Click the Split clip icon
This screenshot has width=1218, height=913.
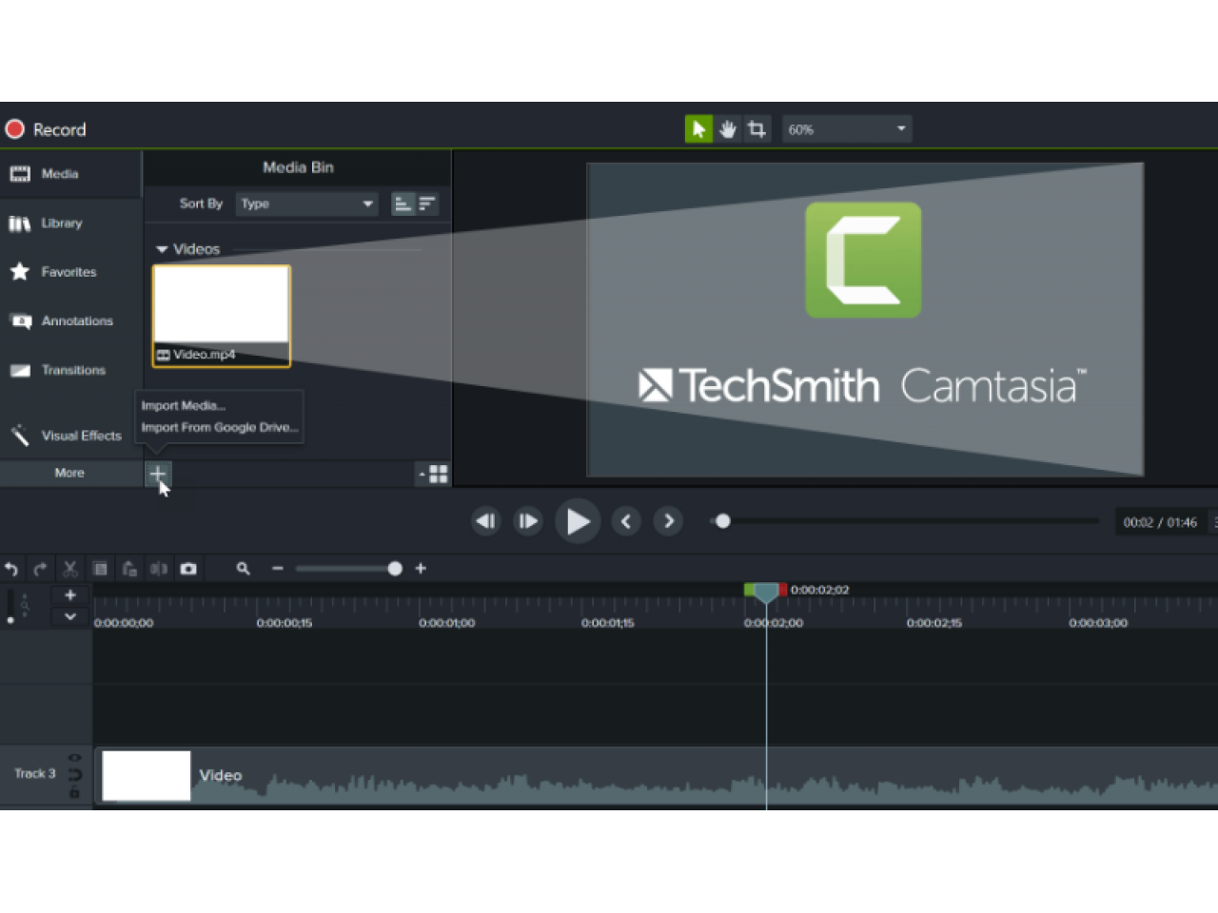point(159,569)
